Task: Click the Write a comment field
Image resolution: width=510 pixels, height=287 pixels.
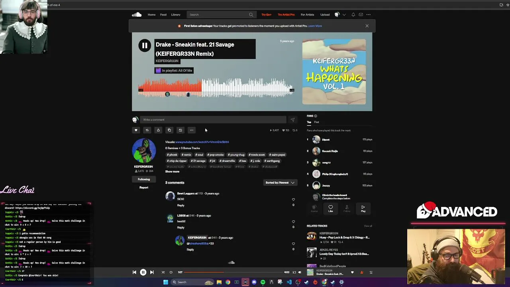Action: point(213,120)
